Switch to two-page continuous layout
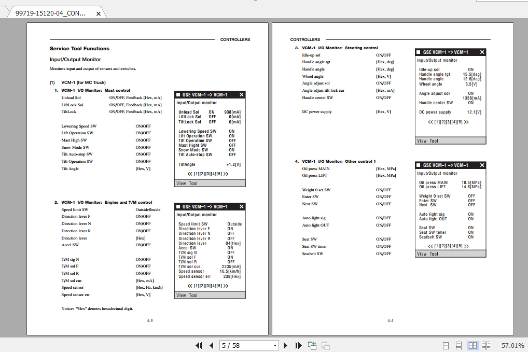Image resolution: width=528 pixels, height=352 pixels. tap(487, 345)
